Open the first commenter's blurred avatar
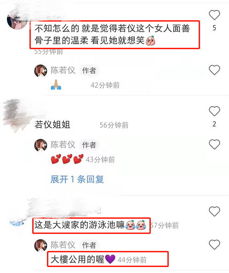The height and width of the screenshot is (273, 229). point(17,20)
